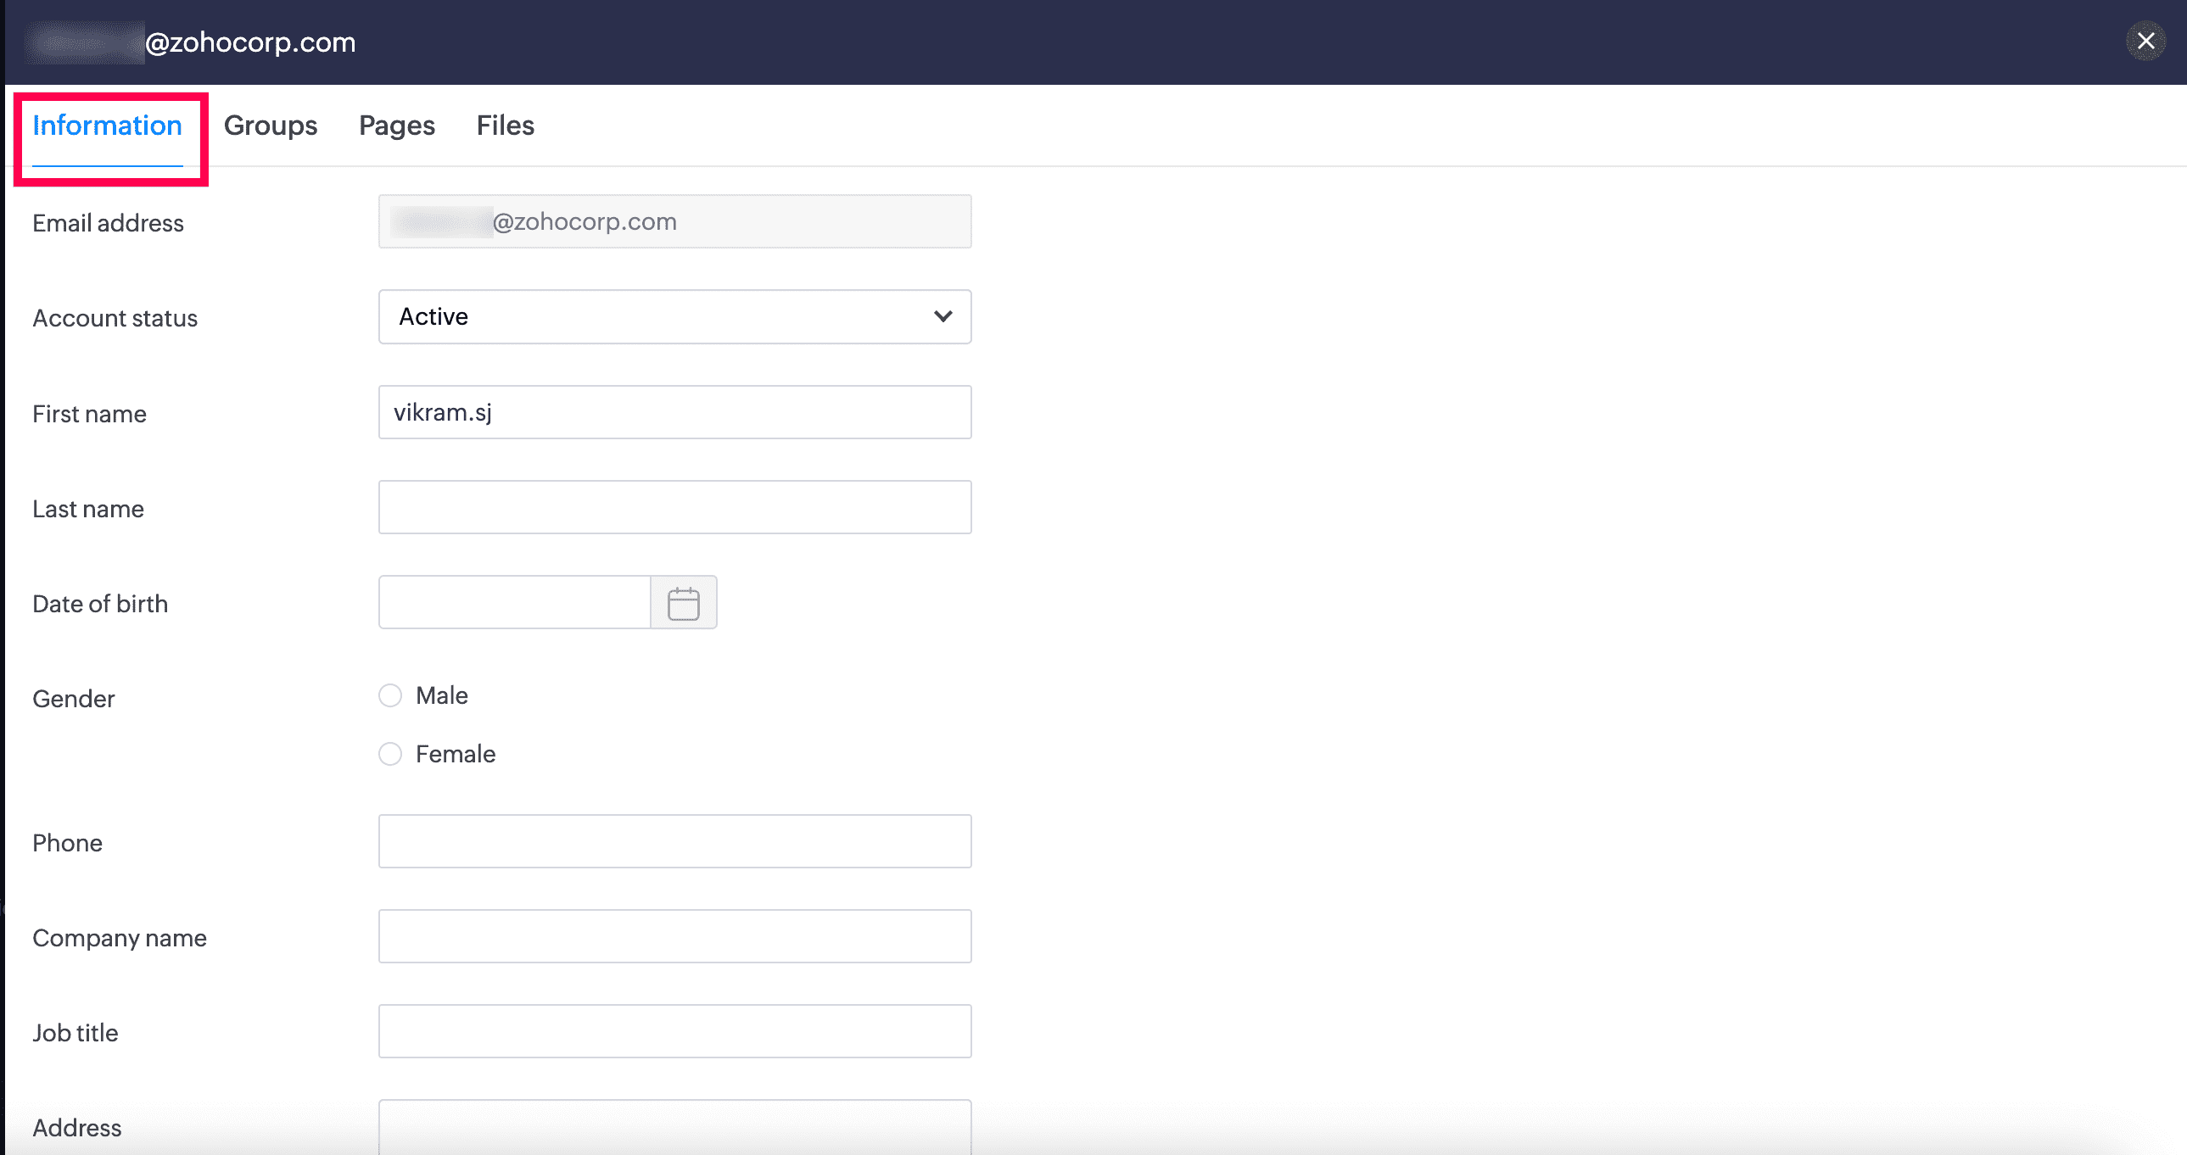Switch to the Groups tab
Screen dimensions: 2187x1155
(270, 126)
